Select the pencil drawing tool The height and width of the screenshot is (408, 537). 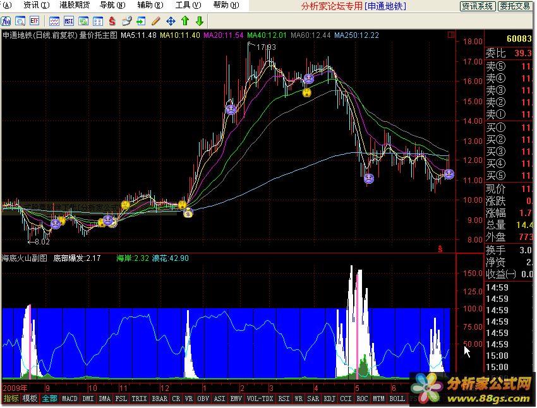pos(155,21)
